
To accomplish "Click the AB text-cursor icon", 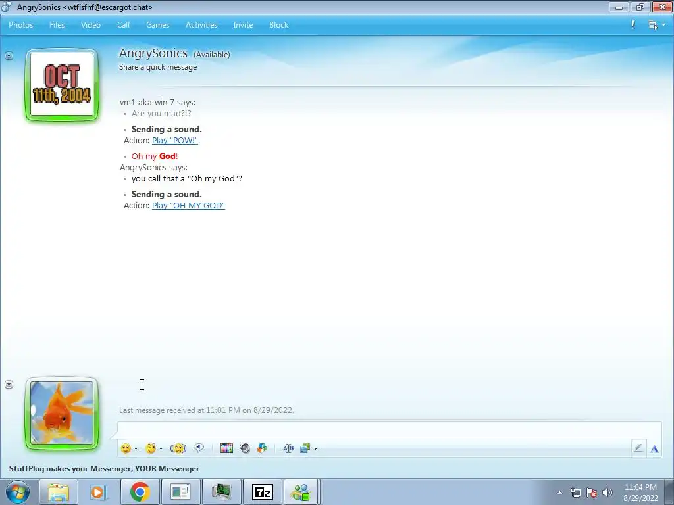I will [288, 448].
